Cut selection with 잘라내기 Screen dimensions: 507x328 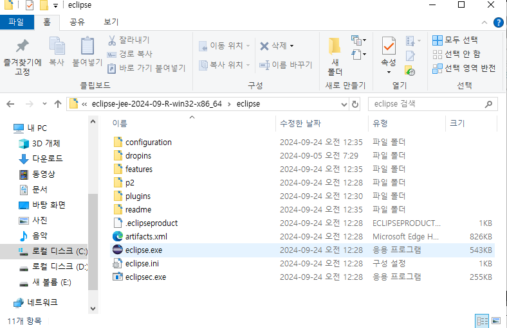click(x=129, y=40)
